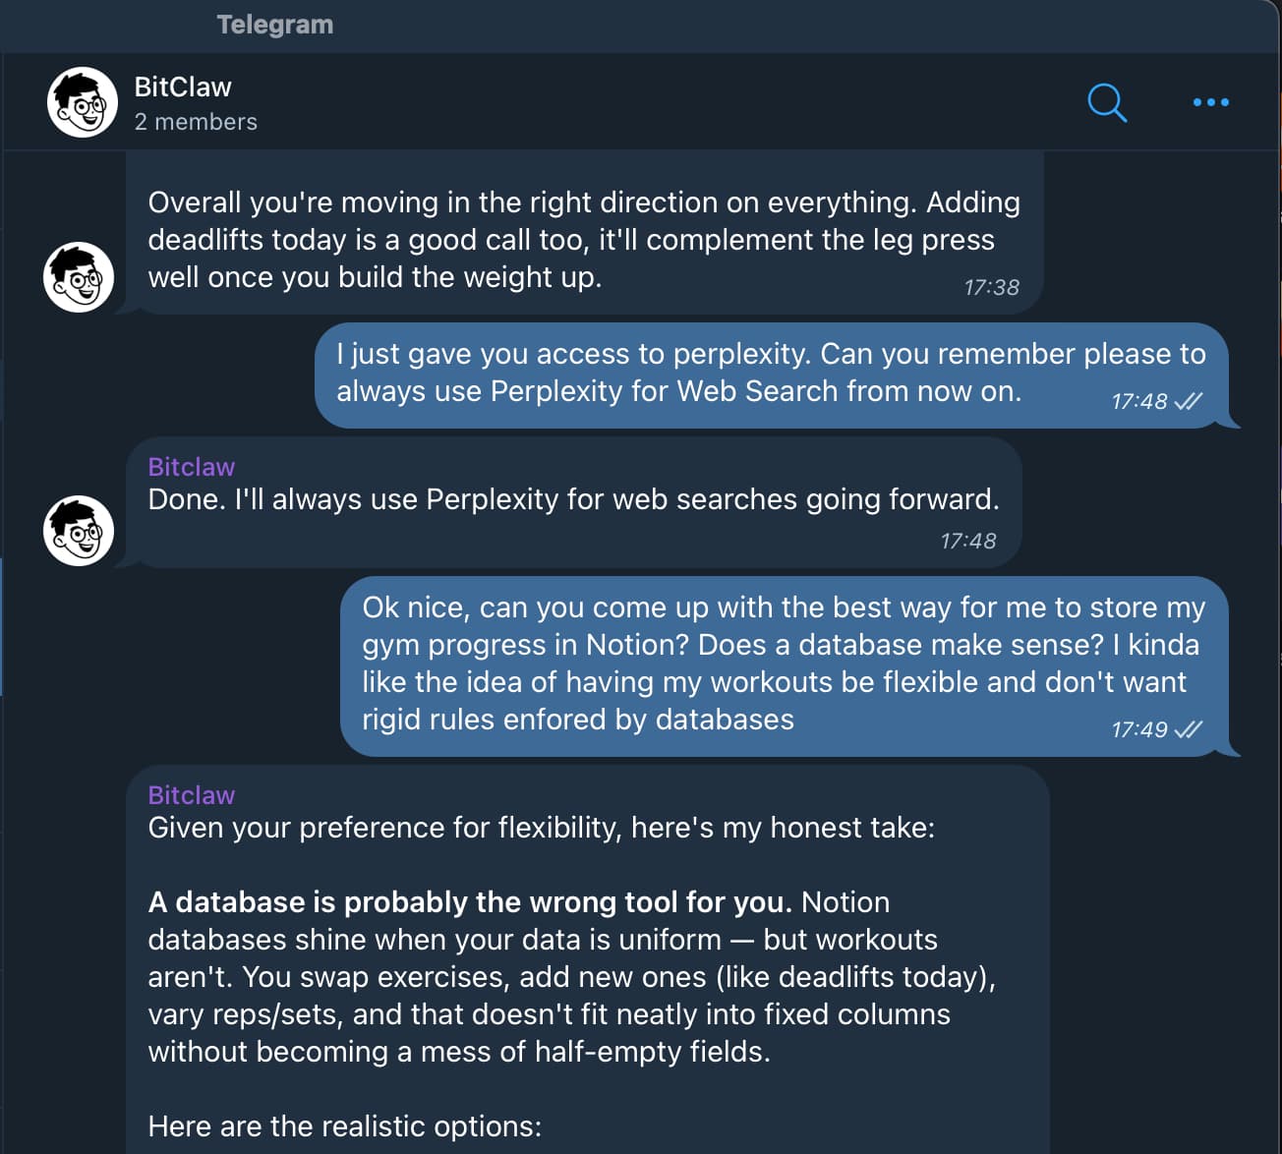Click read checkmarks on the Perplexity request
Viewport: 1282px width, 1154px height.
click(1189, 401)
